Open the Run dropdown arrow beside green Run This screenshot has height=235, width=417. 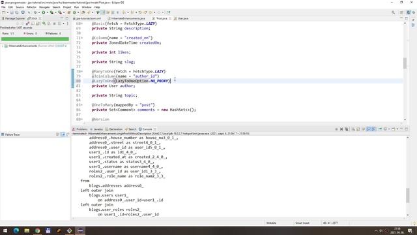[x=48, y=12]
